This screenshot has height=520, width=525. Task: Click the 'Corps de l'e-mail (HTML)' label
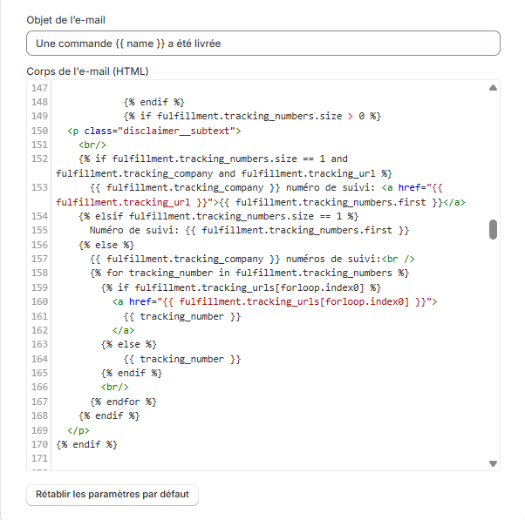(87, 71)
